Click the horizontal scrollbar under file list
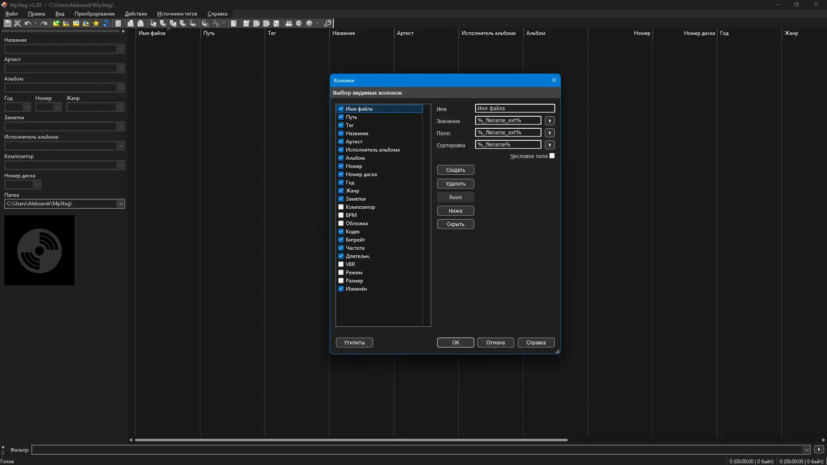The width and height of the screenshot is (827, 465). [351, 440]
